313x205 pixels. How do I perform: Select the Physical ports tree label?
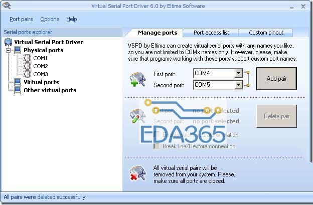(x=44, y=50)
